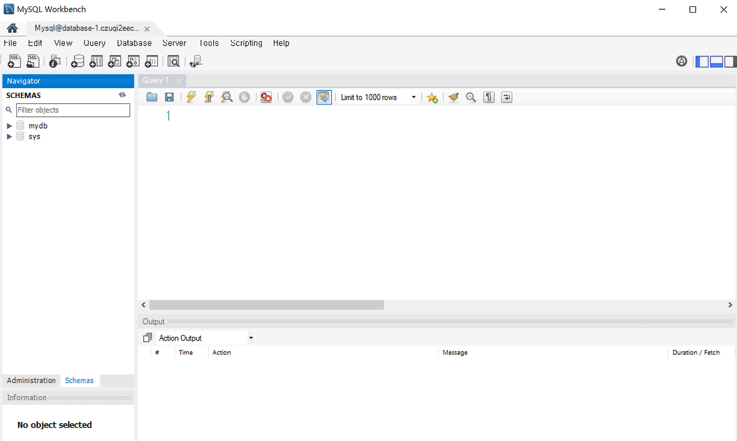
Task: Click the scroll-left arrow of editor
Action: click(x=144, y=305)
